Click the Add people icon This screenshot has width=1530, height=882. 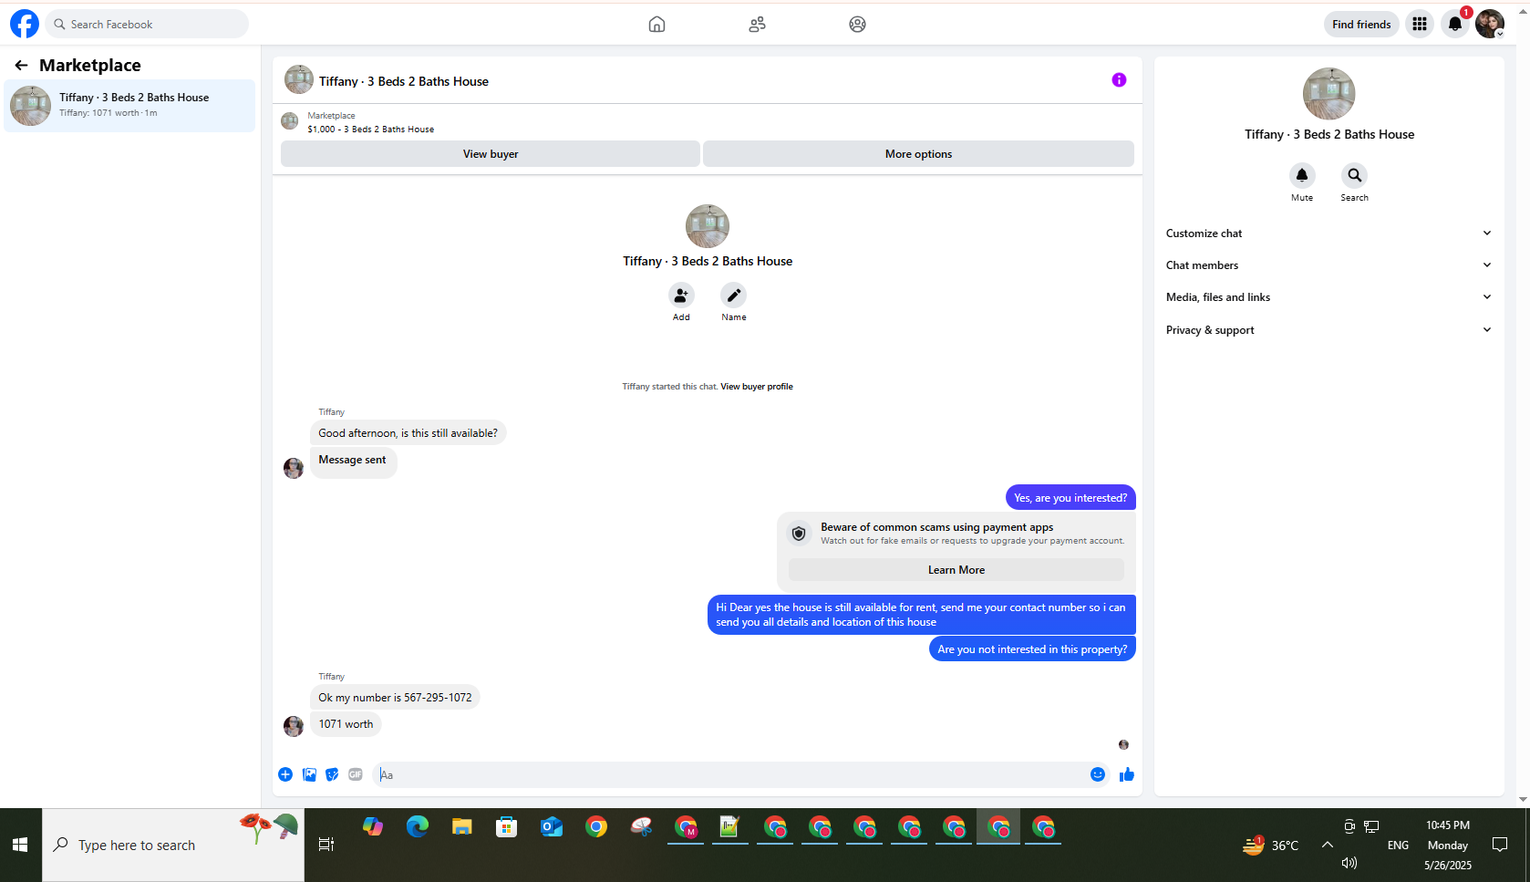click(x=681, y=296)
